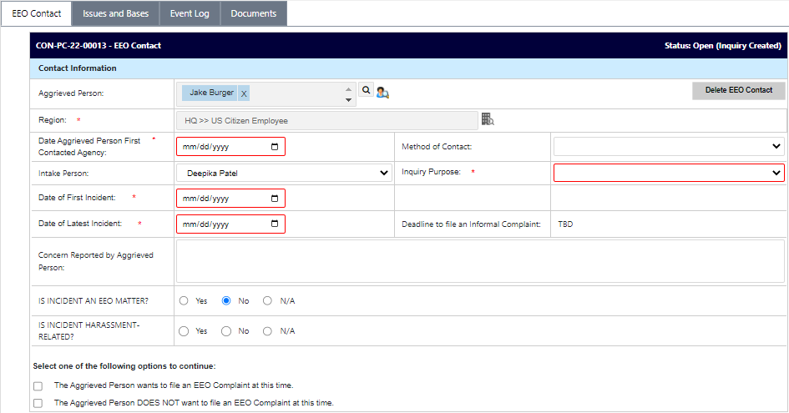This screenshot has width=789, height=413.
Task: Open the Documents tab
Action: (x=254, y=13)
